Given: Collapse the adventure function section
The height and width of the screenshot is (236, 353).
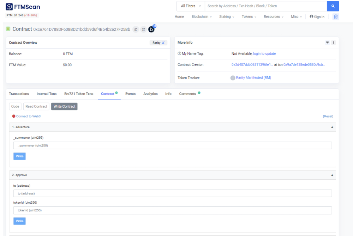Looking at the screenshot, I should [332, 127].
